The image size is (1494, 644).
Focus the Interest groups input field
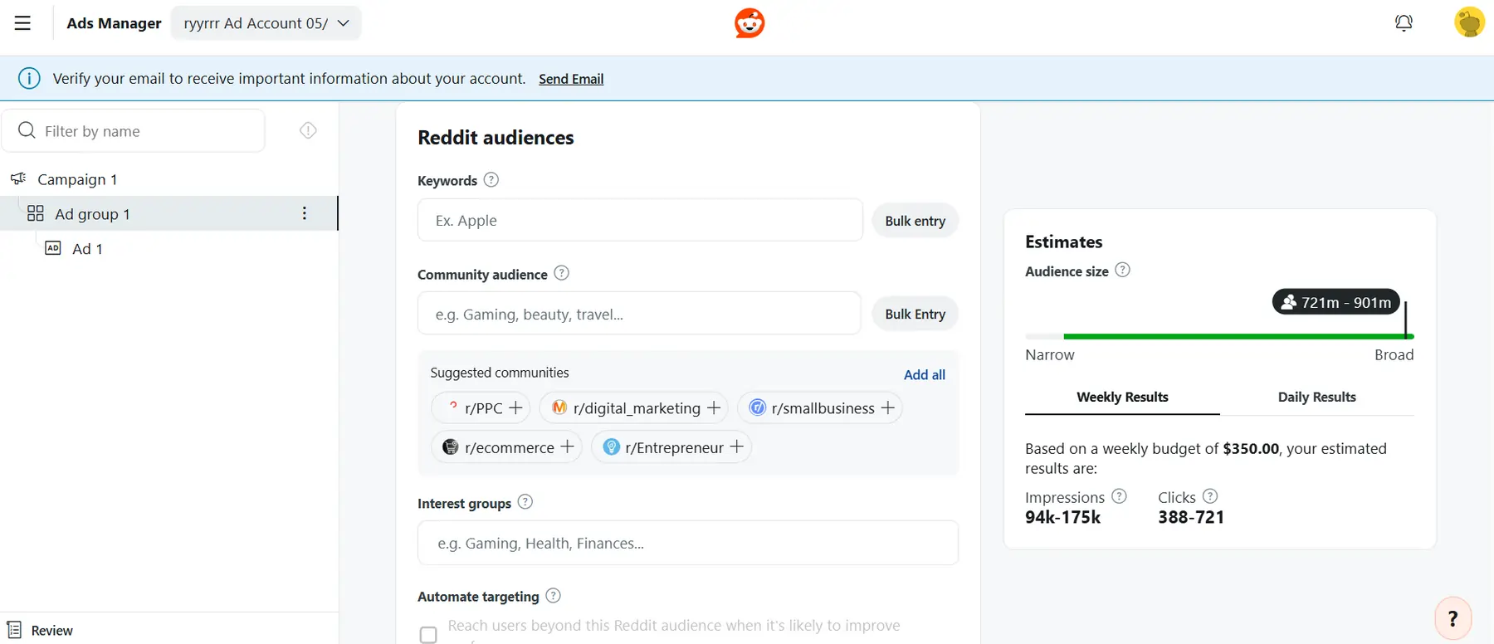[688, 543]
